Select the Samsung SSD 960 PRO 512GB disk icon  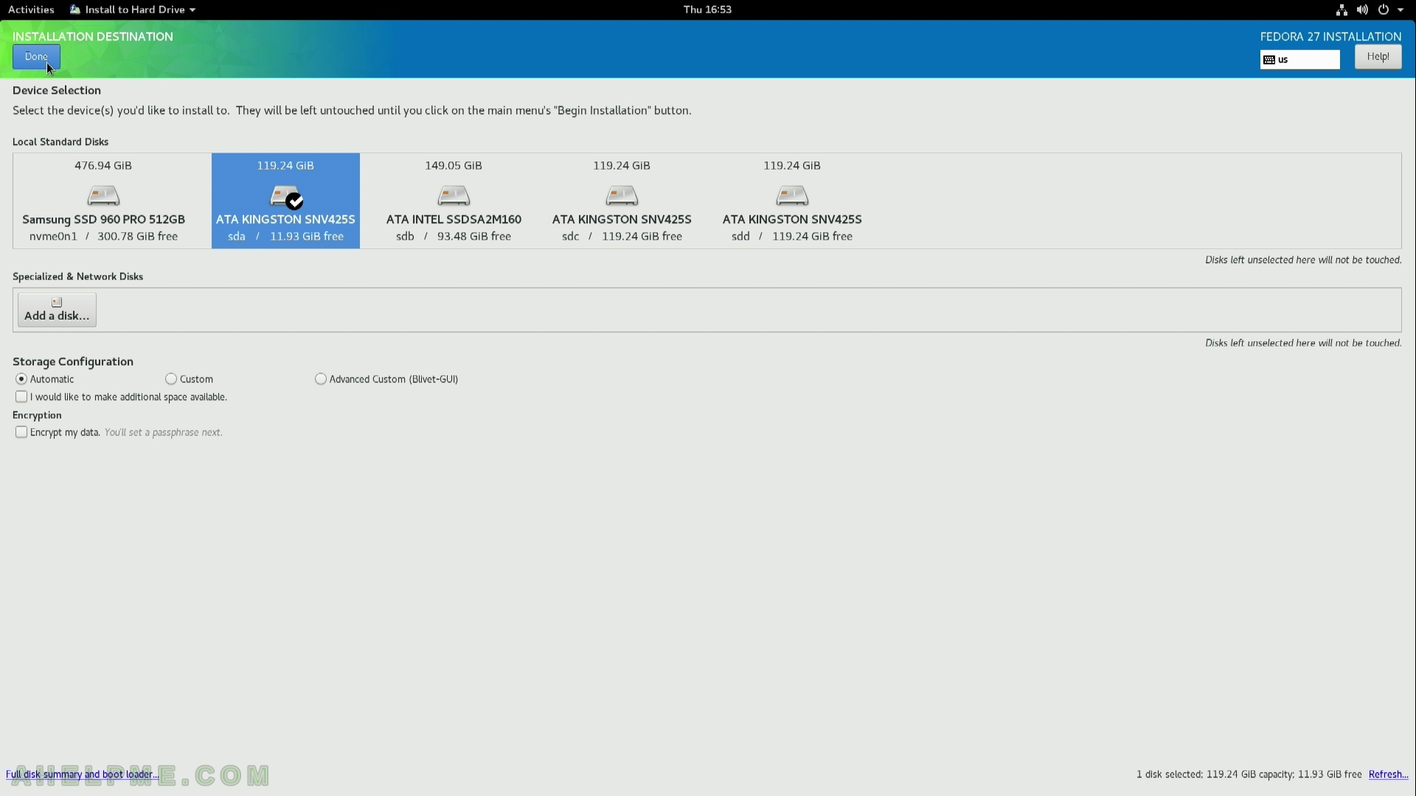point(103,196)
